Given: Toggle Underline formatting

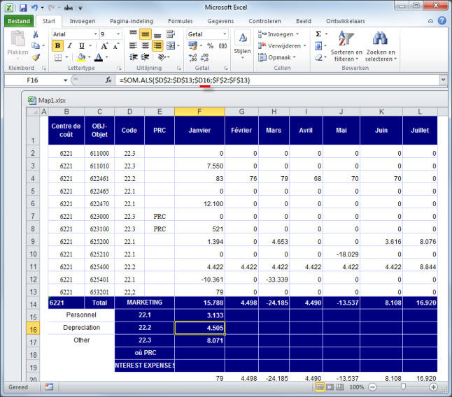Looking at the screenshot, I should click(82, 45).
